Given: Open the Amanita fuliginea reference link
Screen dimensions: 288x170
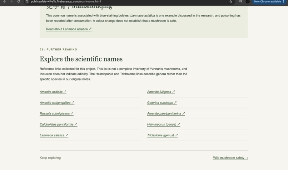Looking at the screenshot, I should click(x=161, y=92).
